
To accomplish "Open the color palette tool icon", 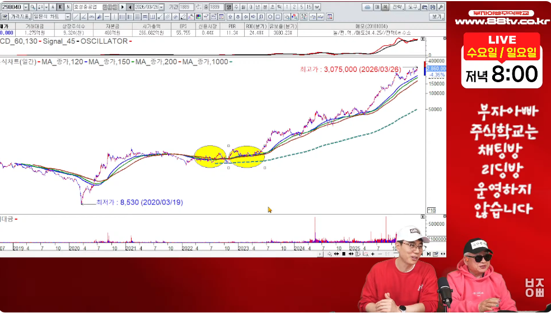I will pos(199,17).
